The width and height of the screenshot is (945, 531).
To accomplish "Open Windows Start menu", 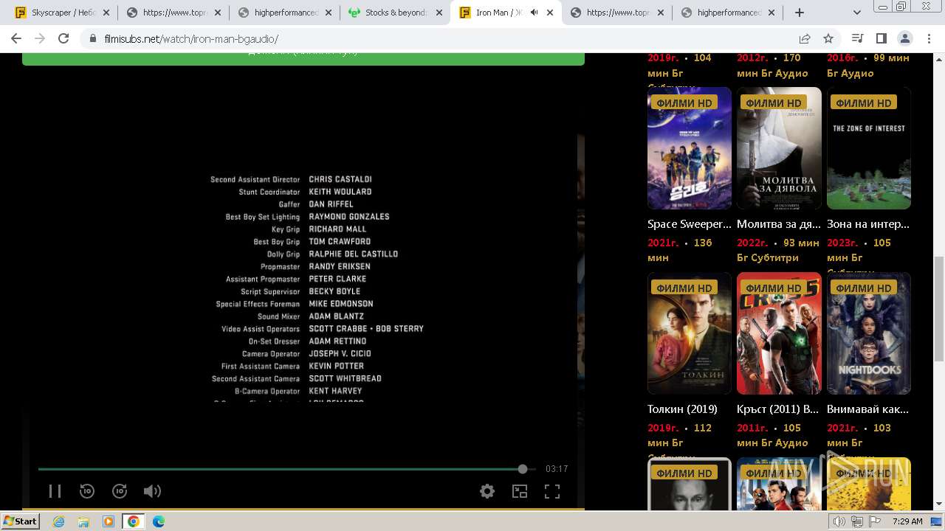I will [x=21, y=521].
